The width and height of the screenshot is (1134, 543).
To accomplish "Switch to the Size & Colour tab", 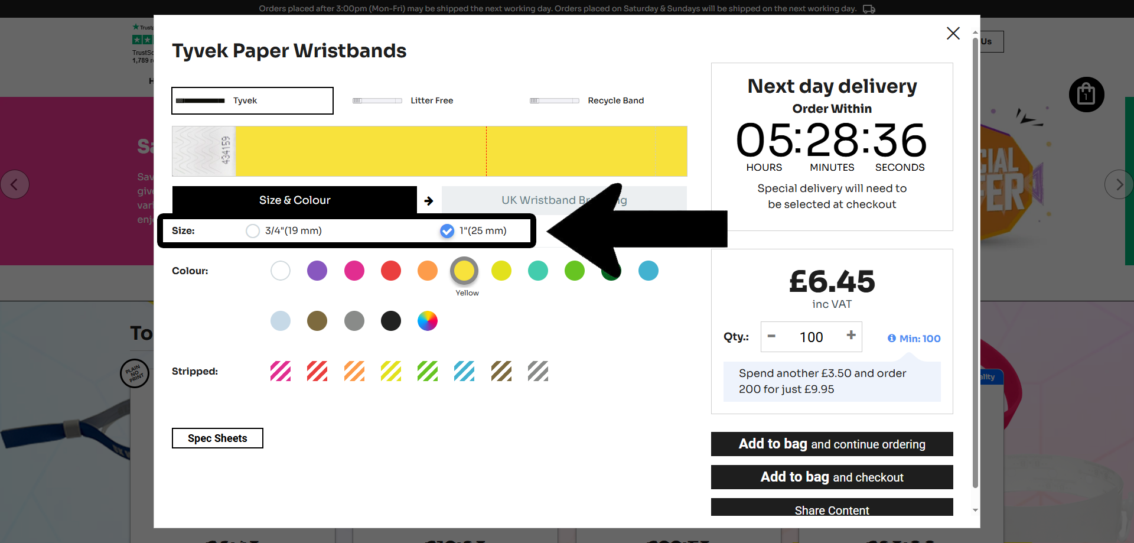I will [x=295, y=200].
